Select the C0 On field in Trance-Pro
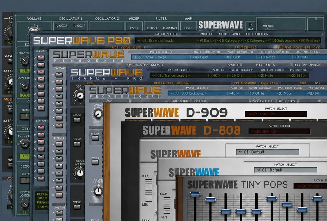This screenshot has width=327, height=221. coord(242,75)
